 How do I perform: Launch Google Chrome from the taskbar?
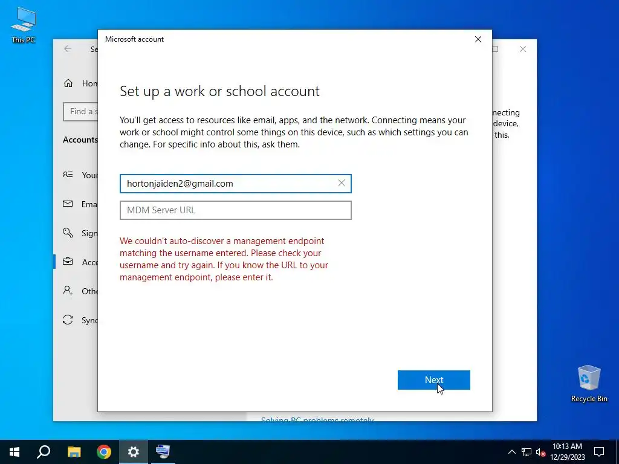[x=104, y=452]
